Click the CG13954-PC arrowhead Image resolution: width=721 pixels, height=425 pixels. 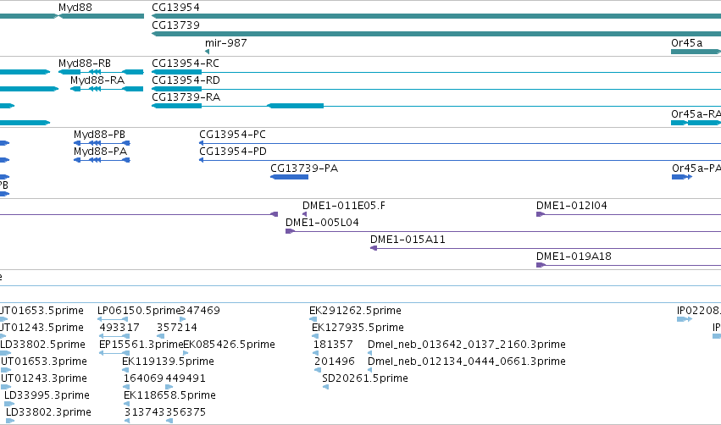point(202,143)
